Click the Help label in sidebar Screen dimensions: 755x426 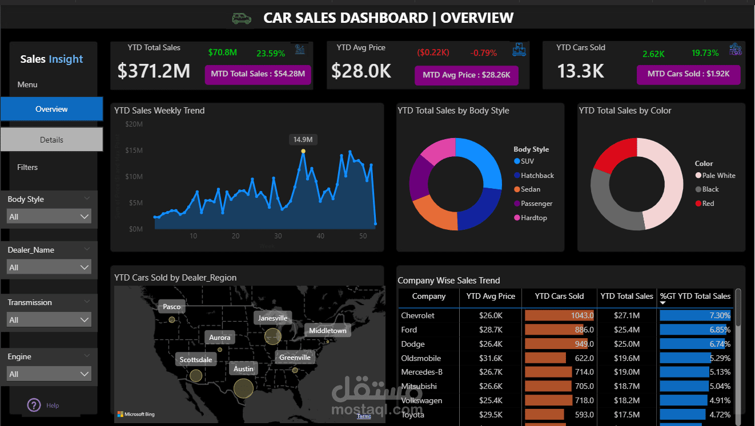point(53,405)
